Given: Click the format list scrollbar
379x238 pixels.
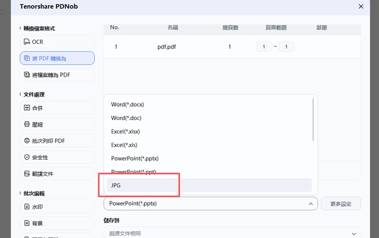Looking at the screenshot, I should pyautogui.click(x=313, y=120).
